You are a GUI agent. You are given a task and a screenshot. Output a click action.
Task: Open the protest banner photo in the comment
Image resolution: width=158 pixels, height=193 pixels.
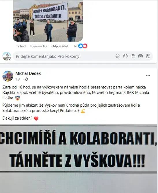[x=48, y=21]
